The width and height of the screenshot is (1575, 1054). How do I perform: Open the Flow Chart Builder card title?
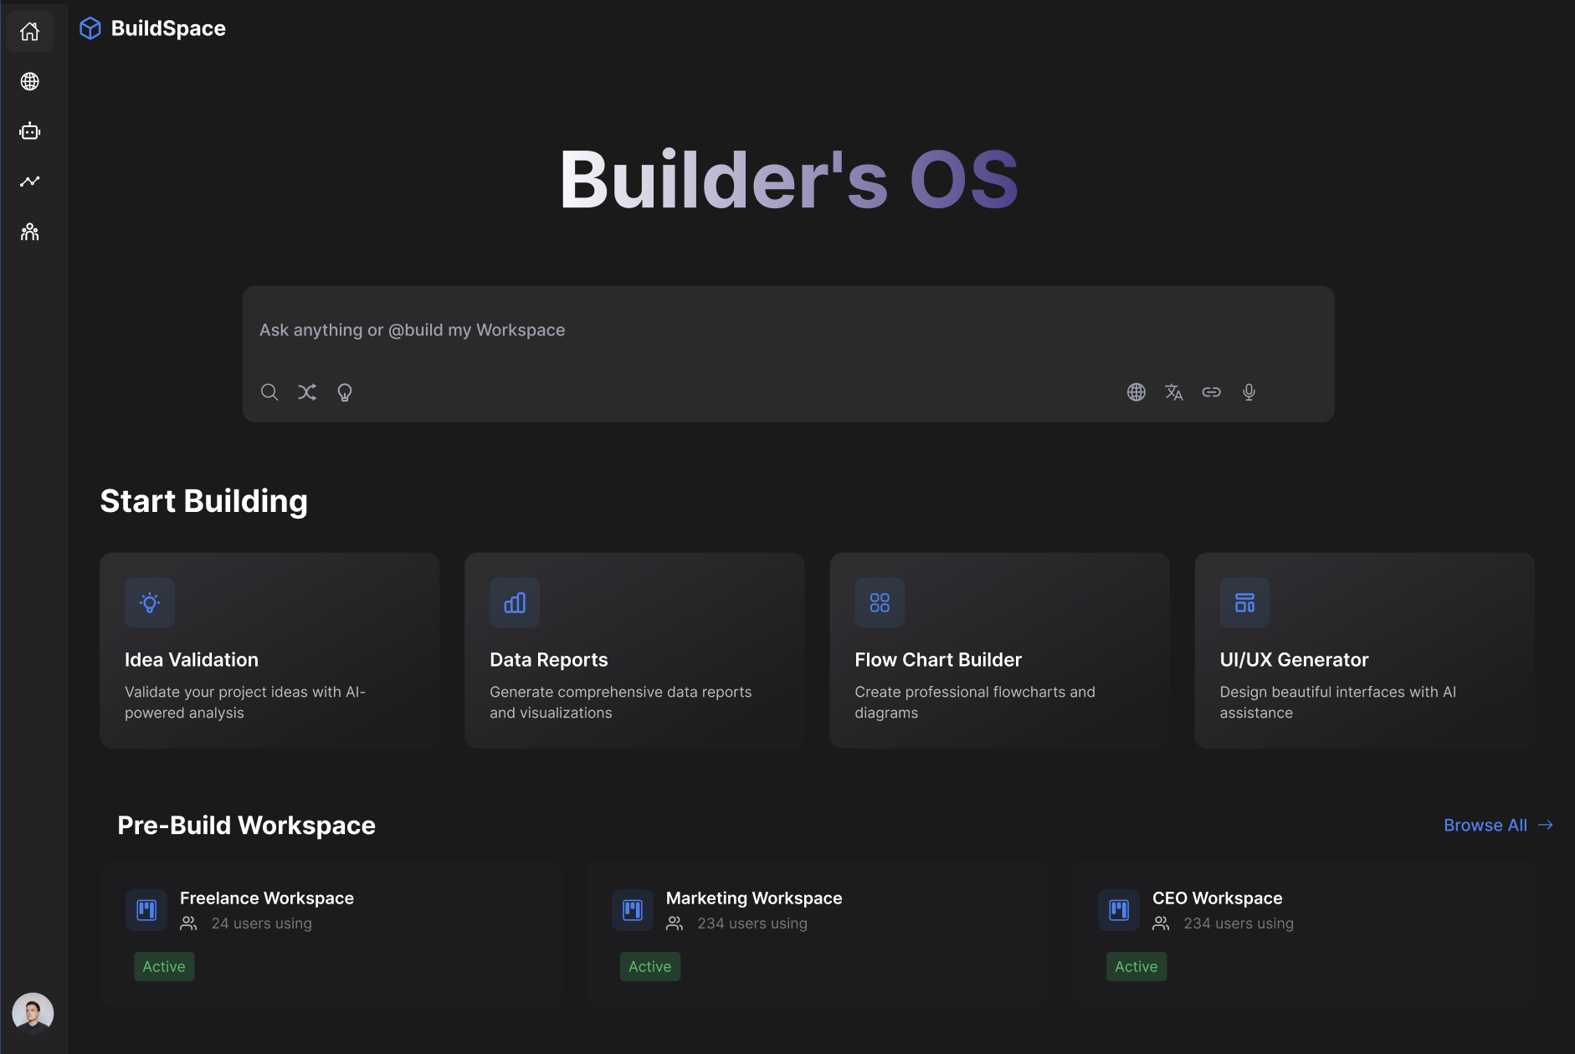pyautogui.click(x=938, y=660)
